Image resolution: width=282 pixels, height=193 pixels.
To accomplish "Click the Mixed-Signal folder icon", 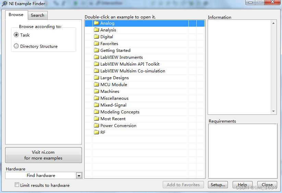I will pyautogui.click(x=96, y=105).
